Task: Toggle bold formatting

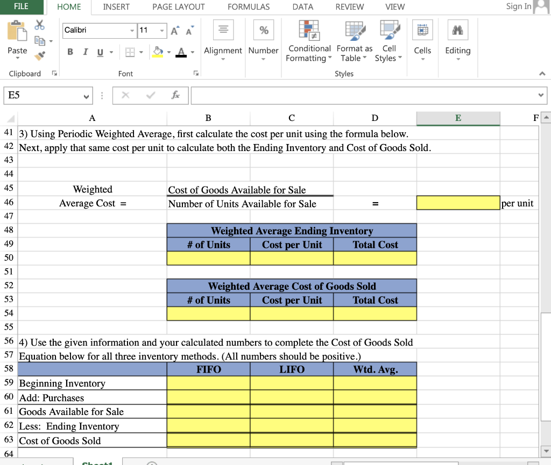Action: pos(70,51)
